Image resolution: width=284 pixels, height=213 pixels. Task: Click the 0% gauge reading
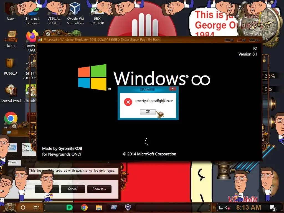(268, 90)
